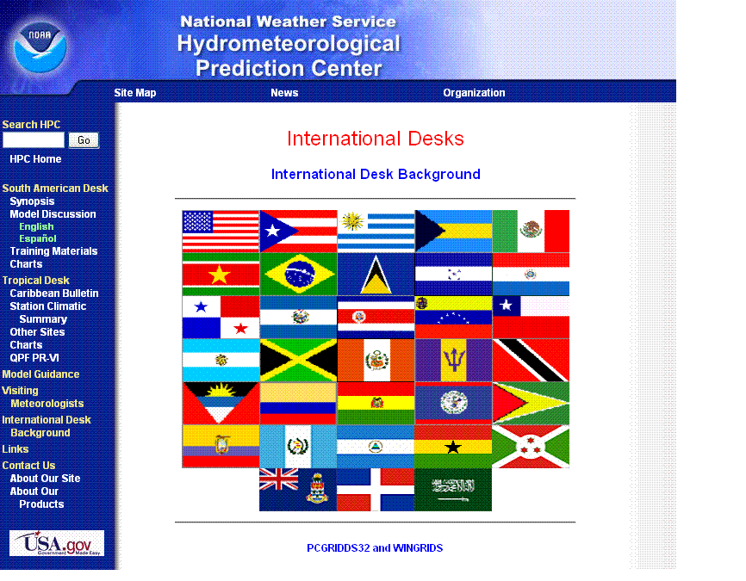Click the Barbados flag
Viewport: 746px width, 581px height.
click(453, 361)
